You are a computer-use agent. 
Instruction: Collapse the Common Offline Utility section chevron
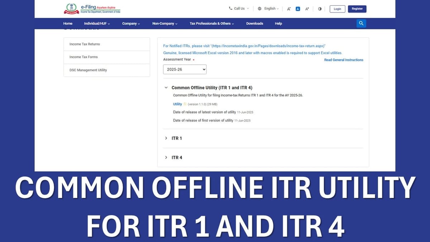click(x=166, y=87)
